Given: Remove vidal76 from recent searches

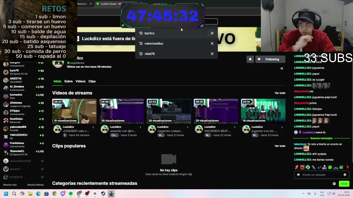Looking at the screenshot, I should click(x=212, y=54).
